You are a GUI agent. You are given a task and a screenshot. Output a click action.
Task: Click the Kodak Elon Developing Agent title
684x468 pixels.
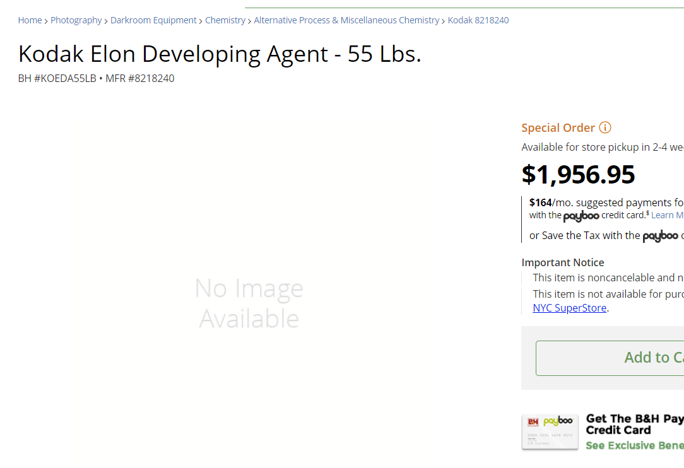click(x=220, y=54)
